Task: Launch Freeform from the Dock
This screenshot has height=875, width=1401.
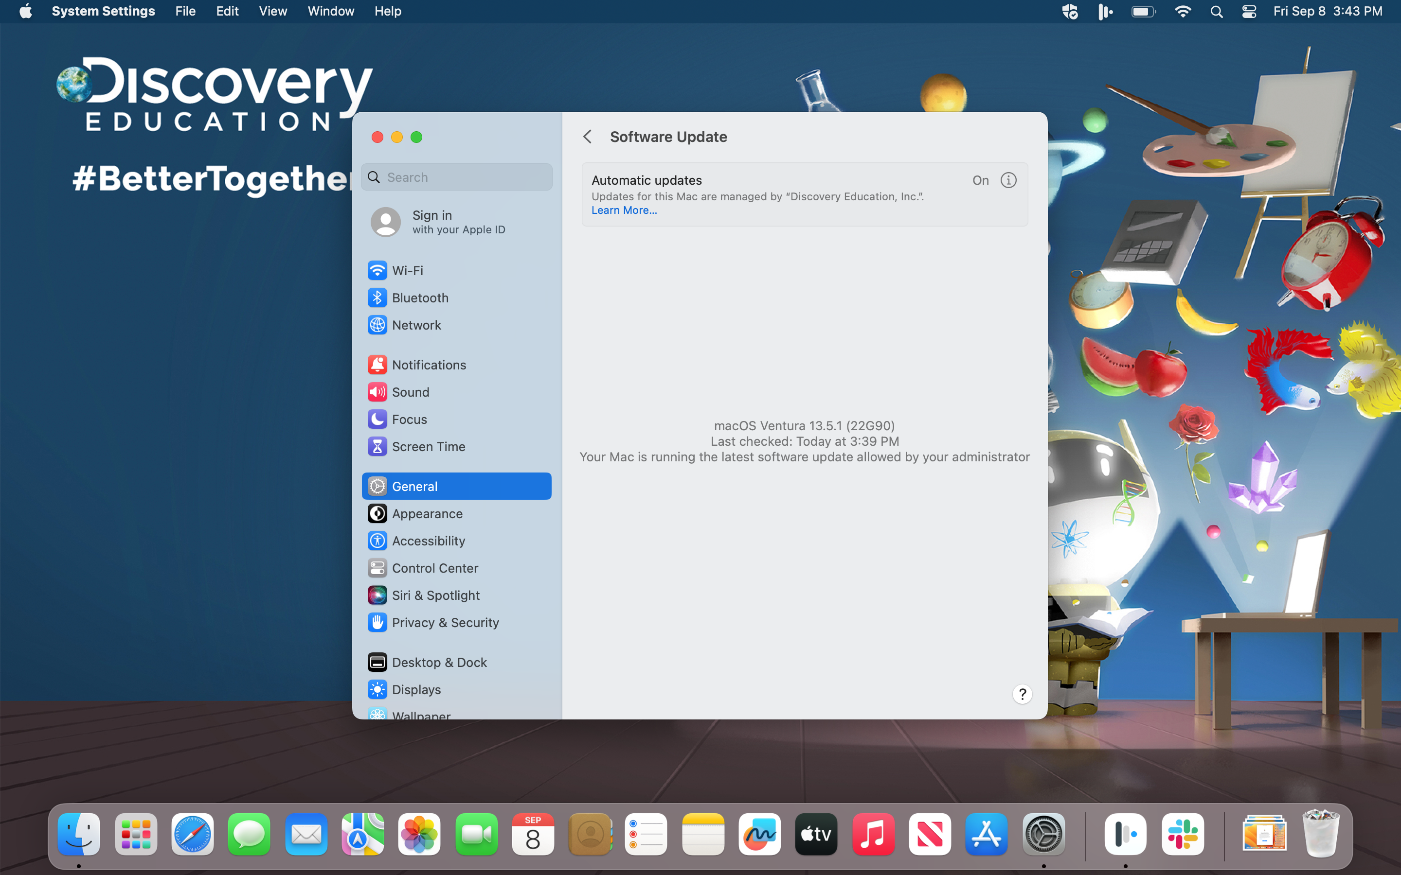Action: tap(759, 834)
